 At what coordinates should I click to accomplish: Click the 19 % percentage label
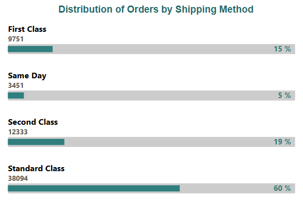point(282,142)
